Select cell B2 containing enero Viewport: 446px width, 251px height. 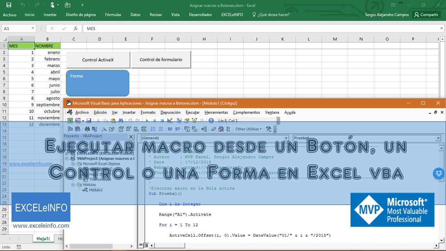47,52
